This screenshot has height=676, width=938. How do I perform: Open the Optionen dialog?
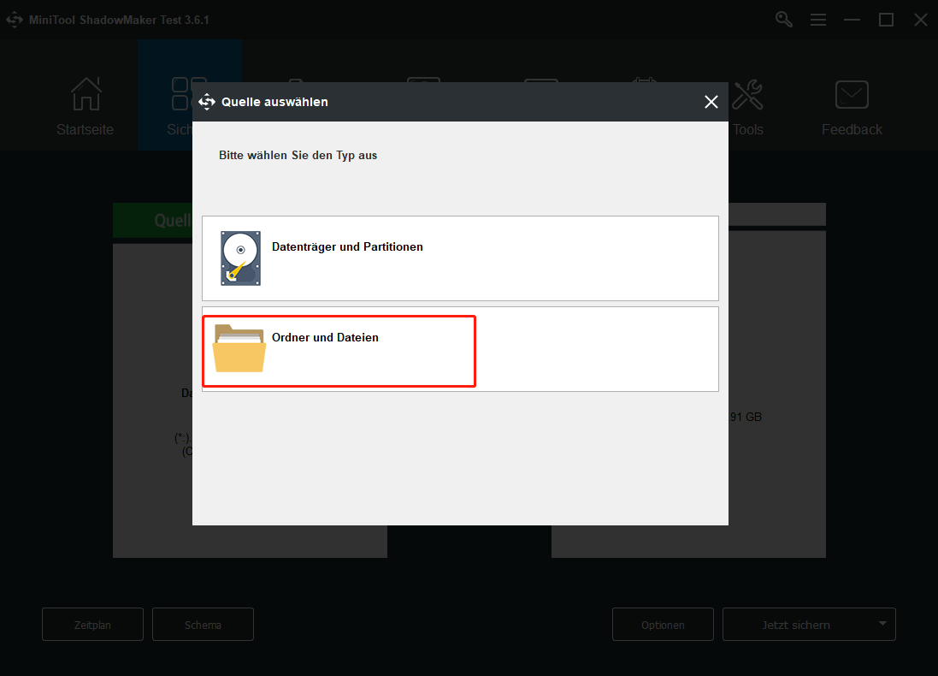[x=663, y=624]
